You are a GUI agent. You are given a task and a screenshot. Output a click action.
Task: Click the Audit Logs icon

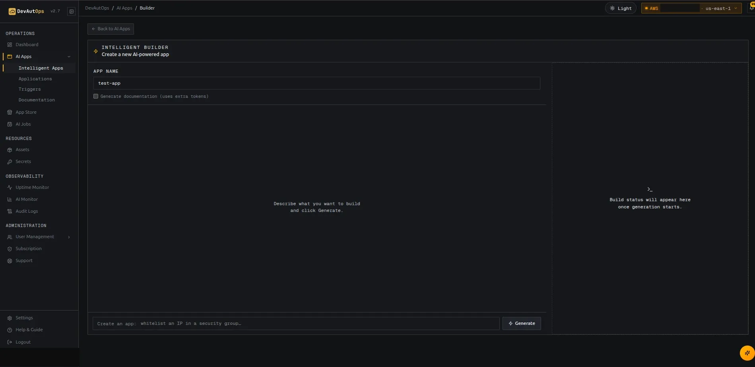(10, 212)
